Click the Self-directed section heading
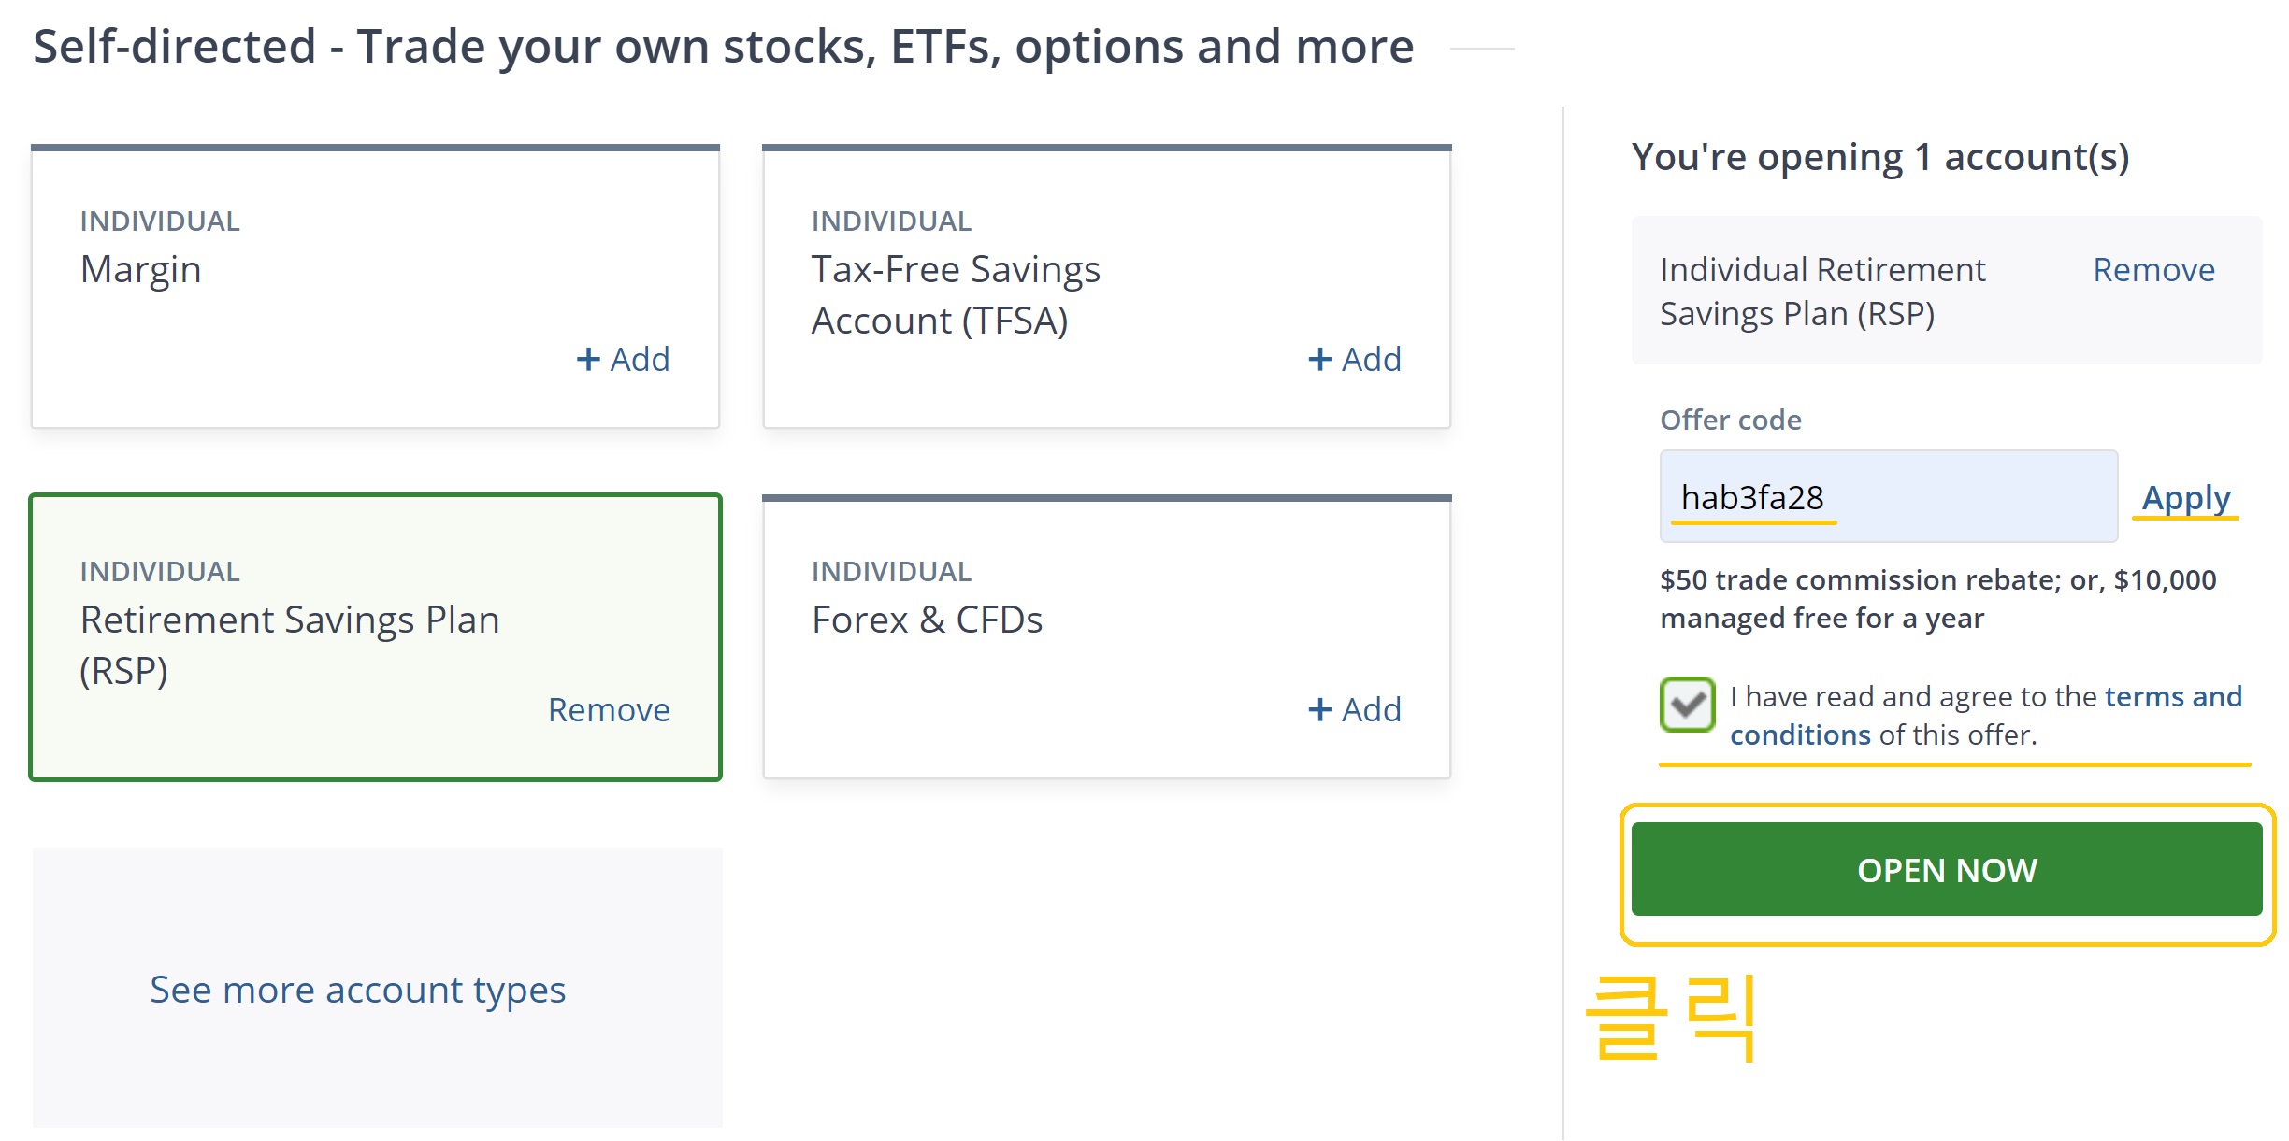 pos(723,47)
